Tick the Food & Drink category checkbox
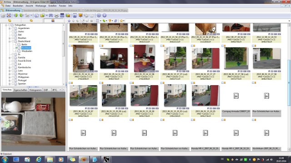 pos(13,61)
